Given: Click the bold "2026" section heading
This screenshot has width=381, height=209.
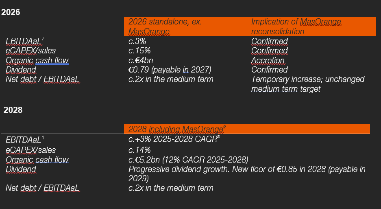Looking at the screenshot, I should tap(11, 12).
